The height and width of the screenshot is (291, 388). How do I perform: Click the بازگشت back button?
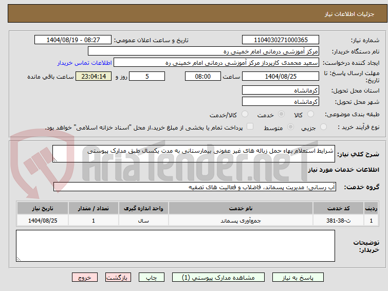(118, 278)
